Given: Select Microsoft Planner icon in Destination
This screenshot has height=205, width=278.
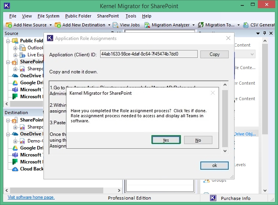Looking at the screenshot, I should coord(15,162).
